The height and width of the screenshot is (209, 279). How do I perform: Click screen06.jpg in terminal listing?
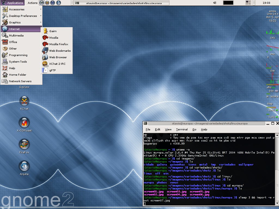(199, 194)
